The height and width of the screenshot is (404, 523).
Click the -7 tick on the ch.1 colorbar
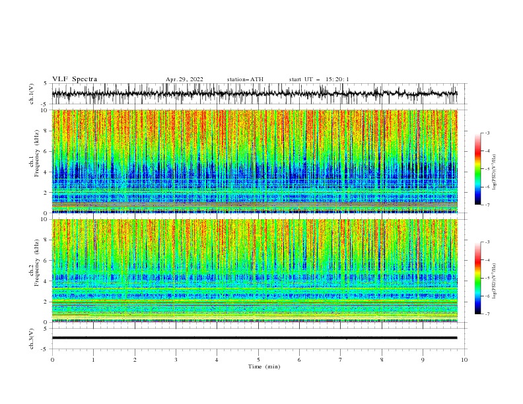tap(487, 205)
